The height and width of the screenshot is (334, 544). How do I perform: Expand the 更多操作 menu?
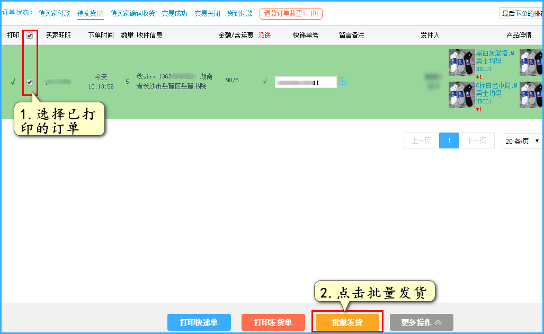click(x=421, y=322)
